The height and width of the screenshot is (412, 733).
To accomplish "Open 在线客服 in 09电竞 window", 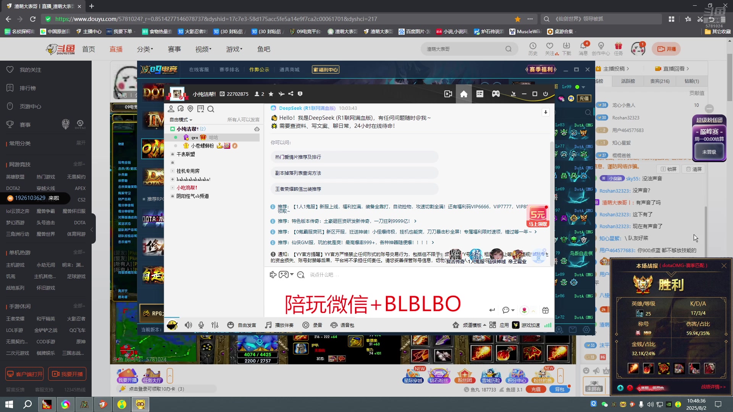I will (x=199, y=69).
